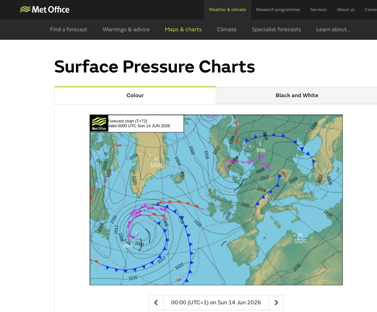Open Find a forecast navigation
This screenshot has height=312, width=377.
pyautogui.click(x=69, y=30)
